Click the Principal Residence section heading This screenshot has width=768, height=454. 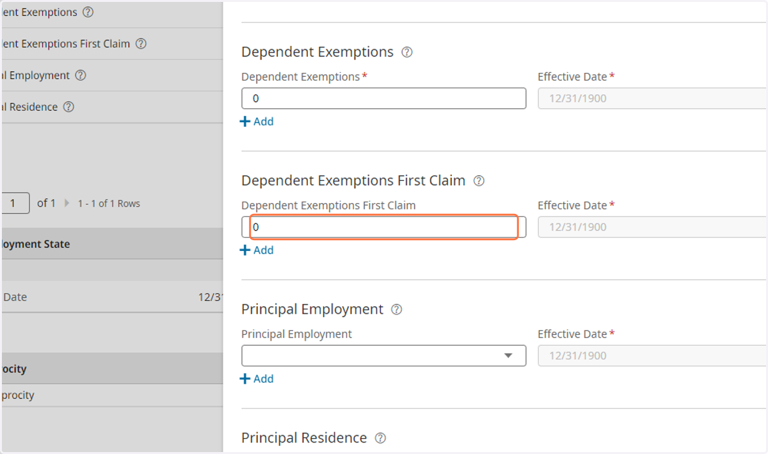[x=304, y=438]
